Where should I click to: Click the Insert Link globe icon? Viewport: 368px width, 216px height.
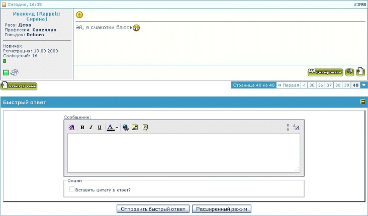tap(126, 128)
